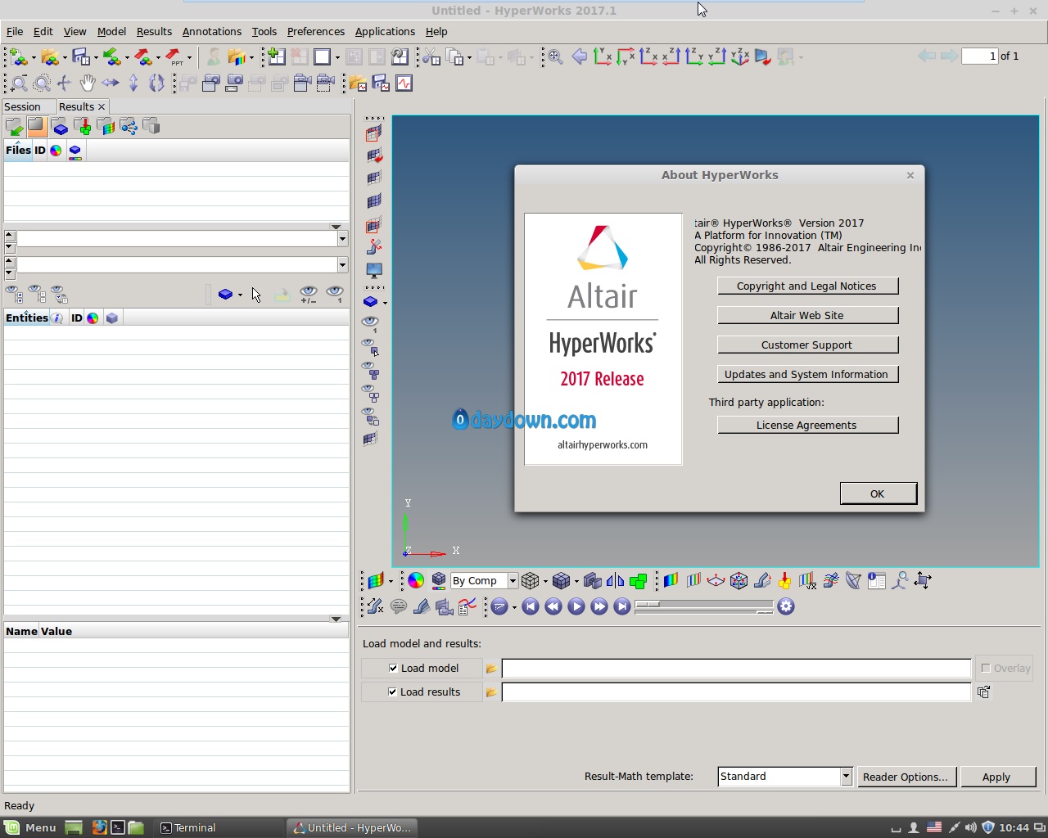Click the page number input field
Viewport: 1048px width, 838px height.
[980, 56]
